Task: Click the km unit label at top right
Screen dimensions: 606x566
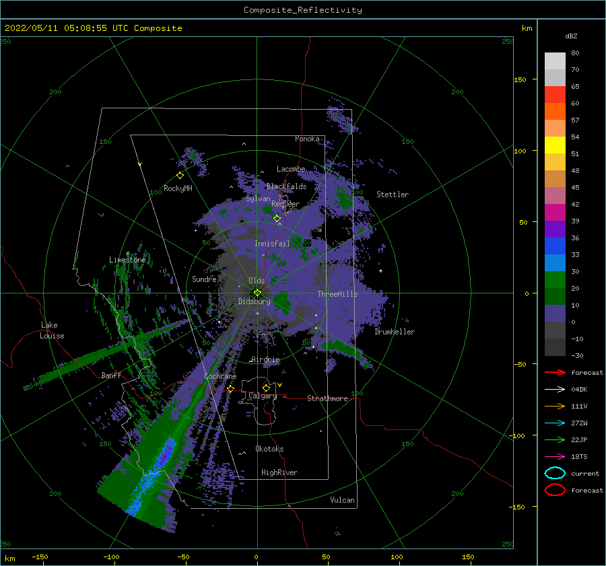Action: [527, 28]
